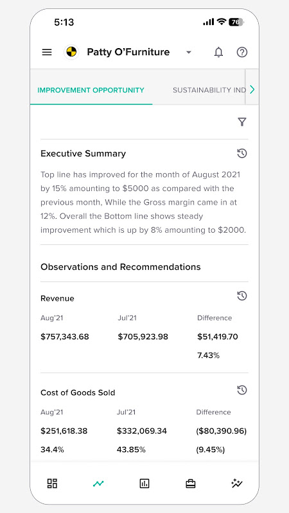This screenshot has height=513, width=289.
Task: Open dashboard grid icon in bottom bar
Action: (x=52, y=484)
